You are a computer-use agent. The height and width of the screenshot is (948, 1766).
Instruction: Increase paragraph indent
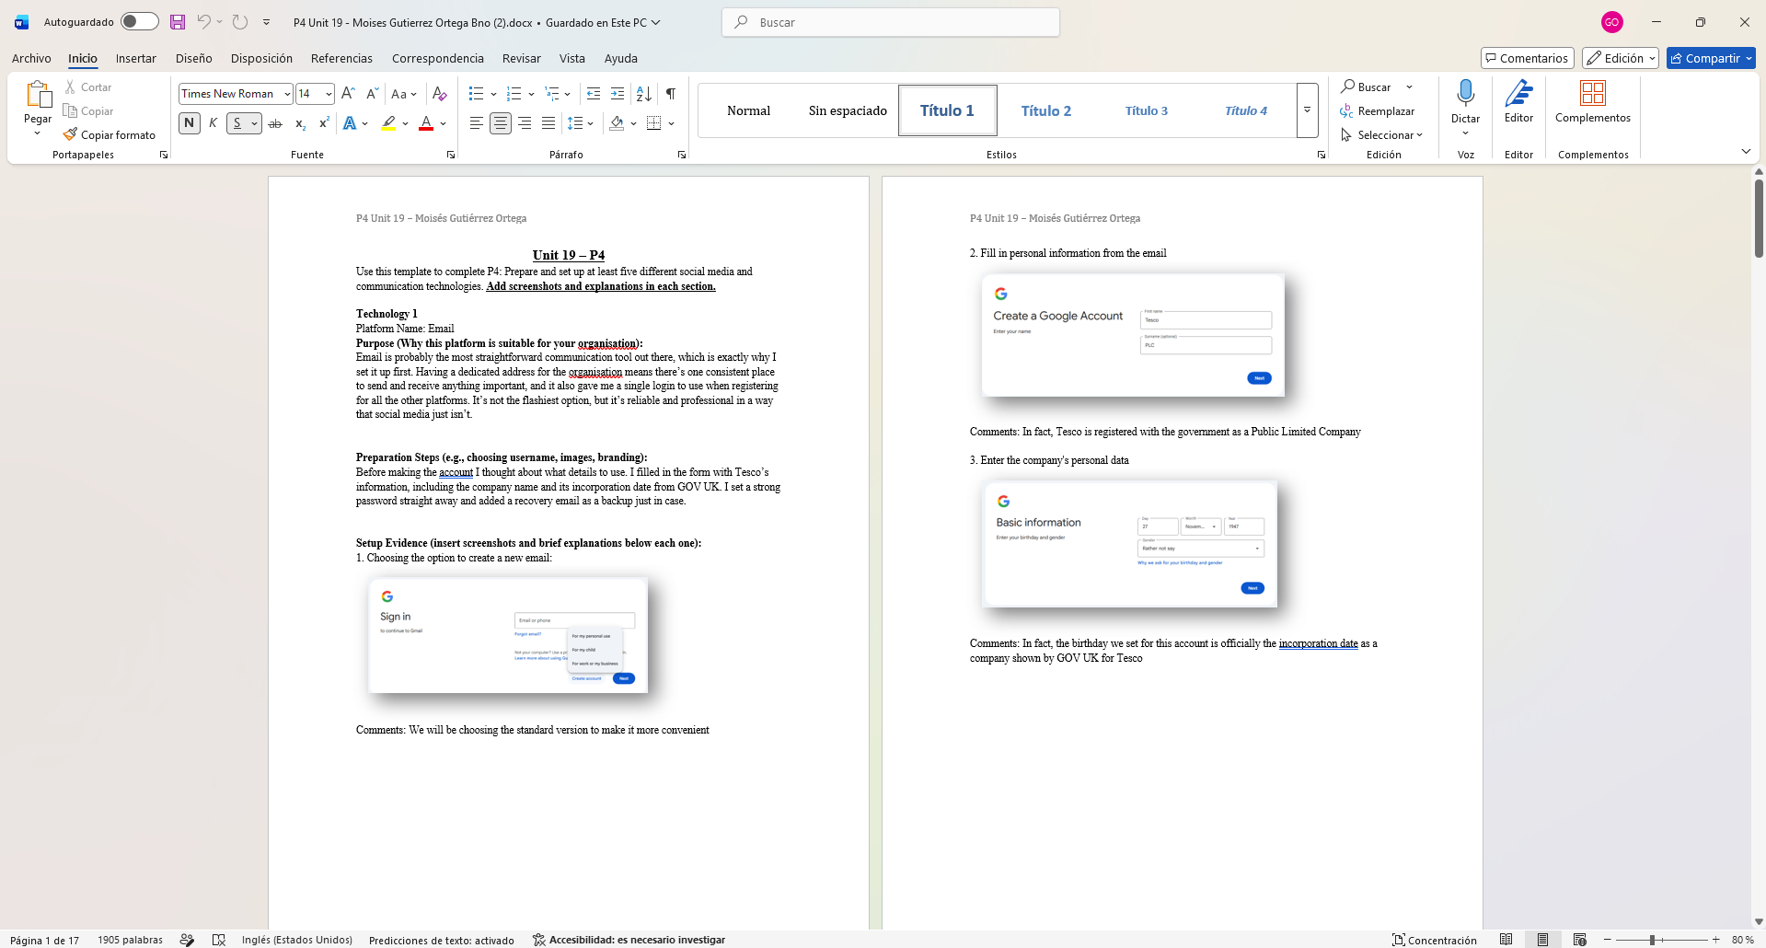(618, 94)
